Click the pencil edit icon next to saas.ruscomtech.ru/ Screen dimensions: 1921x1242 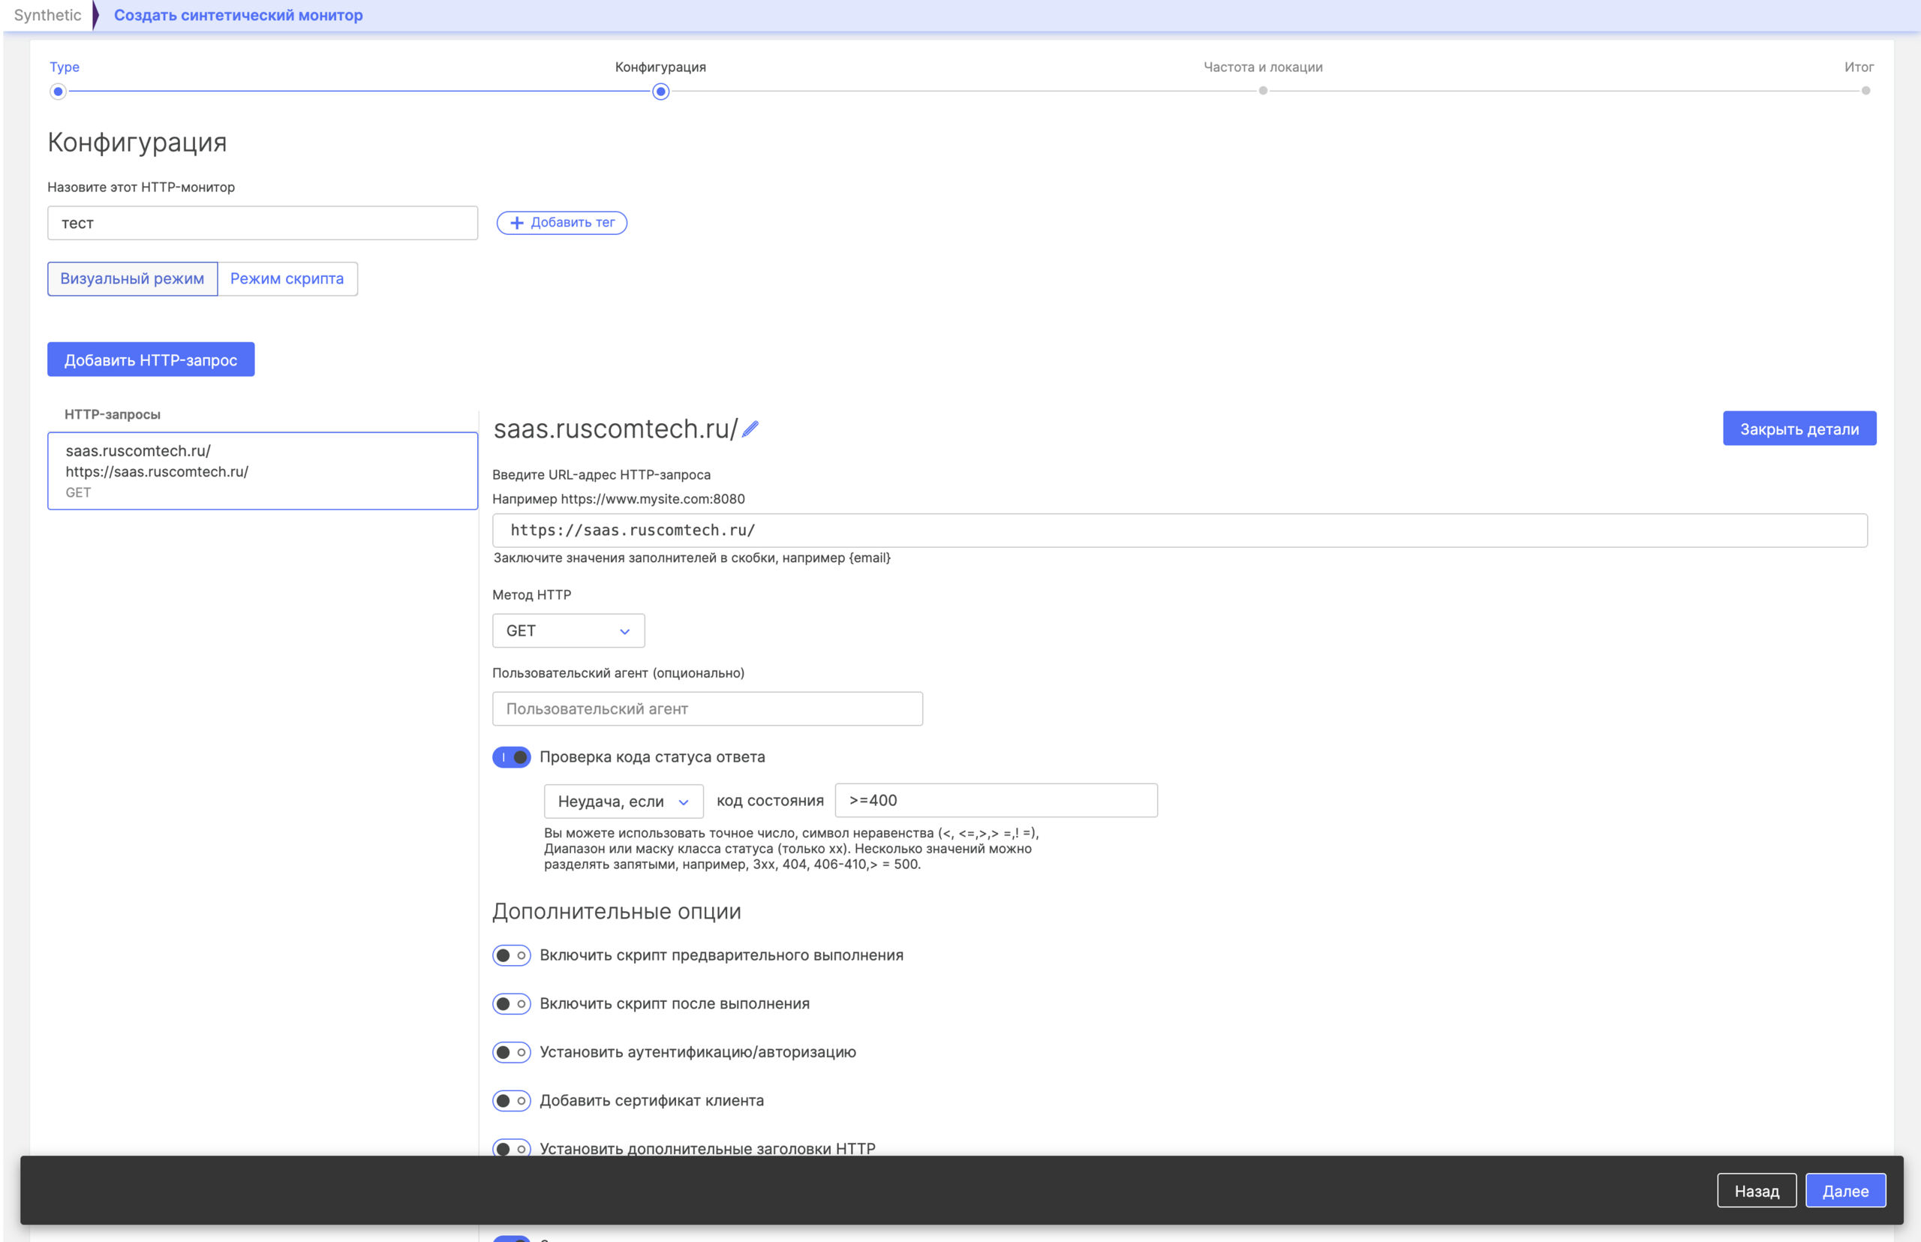click(750, 429)
